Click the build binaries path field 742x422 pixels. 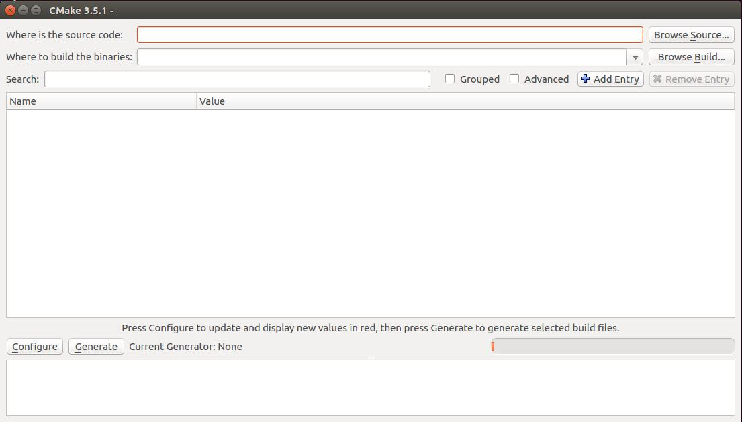pyautogui.click(x=383, y=56)
